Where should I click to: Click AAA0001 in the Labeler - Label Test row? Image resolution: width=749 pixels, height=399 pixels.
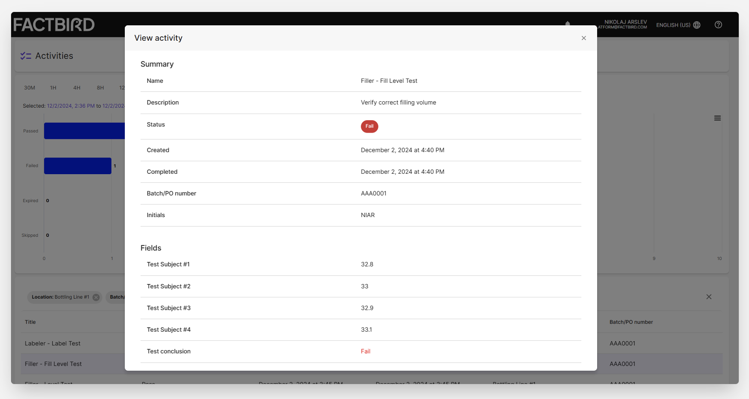(x=622, y=343)
